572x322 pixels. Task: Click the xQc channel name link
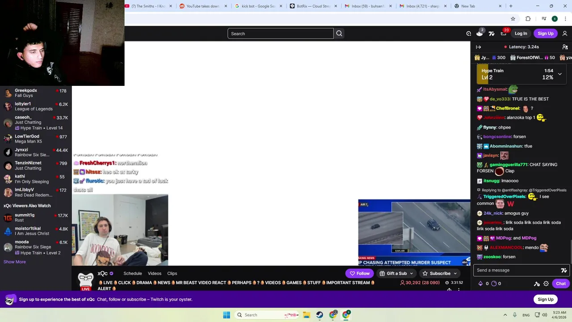coord(103,273)
